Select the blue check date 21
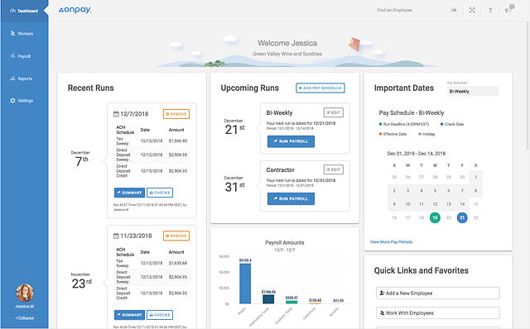 point(462,217)
